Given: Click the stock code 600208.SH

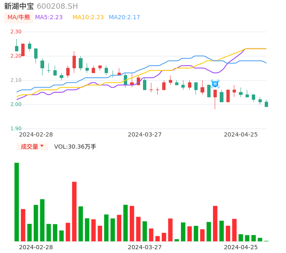Looking at the screenshot, I should 57,6.
